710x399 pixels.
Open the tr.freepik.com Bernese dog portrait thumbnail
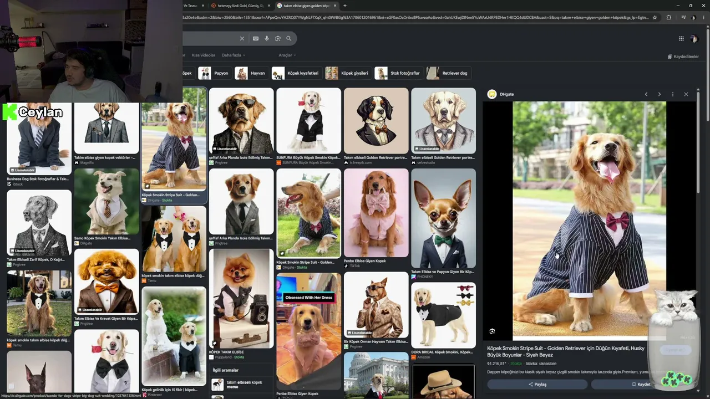[x=376, y=121]
